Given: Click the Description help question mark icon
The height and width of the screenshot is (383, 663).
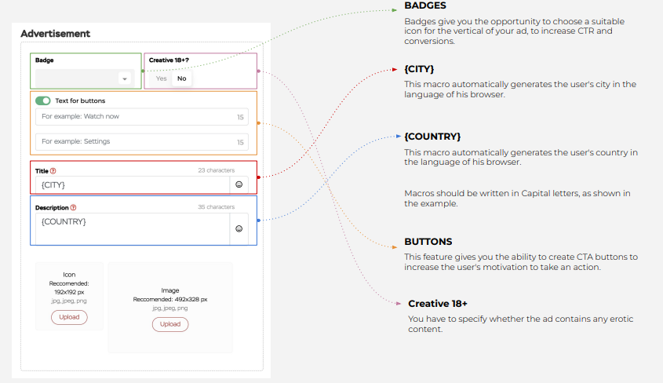Looking at the screenshot, I should tap(73, 207).
